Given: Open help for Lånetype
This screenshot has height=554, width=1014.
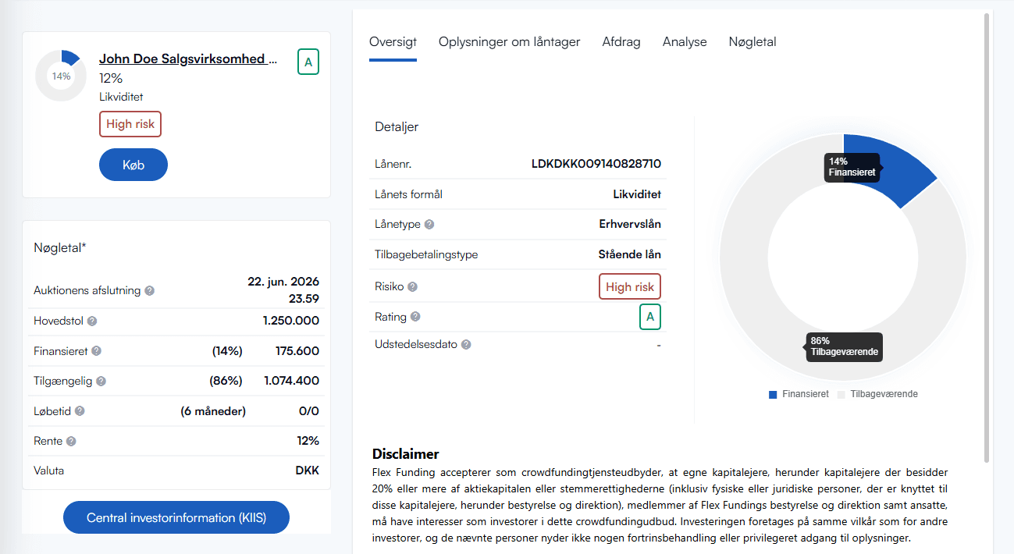Looking at the screenshot, I should pyautogui.click(x=429, y=224).
